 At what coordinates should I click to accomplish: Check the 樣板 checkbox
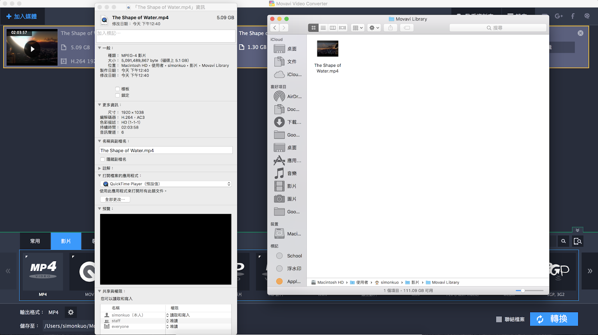coord(117,89)
